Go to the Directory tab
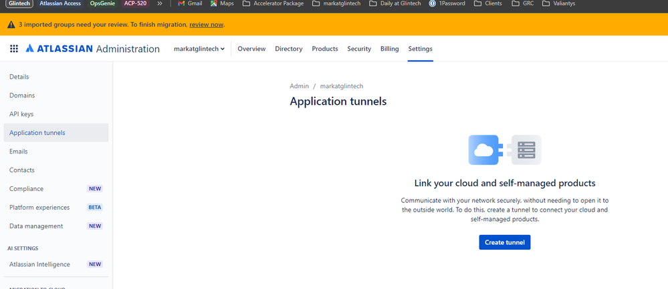This screenshot has width=668, height=289. pyautogui.click(x=288, y=49)
